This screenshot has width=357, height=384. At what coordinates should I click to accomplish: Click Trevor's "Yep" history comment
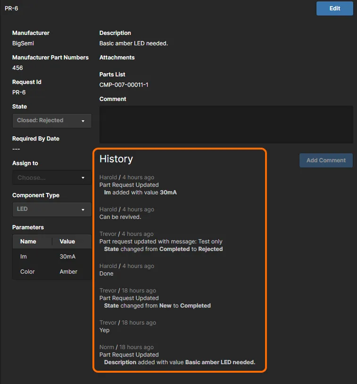[105, 330]
